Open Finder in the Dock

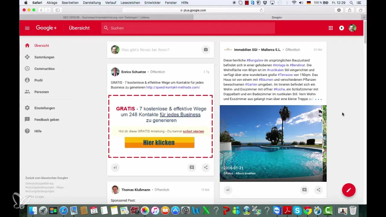click(33, 210)
